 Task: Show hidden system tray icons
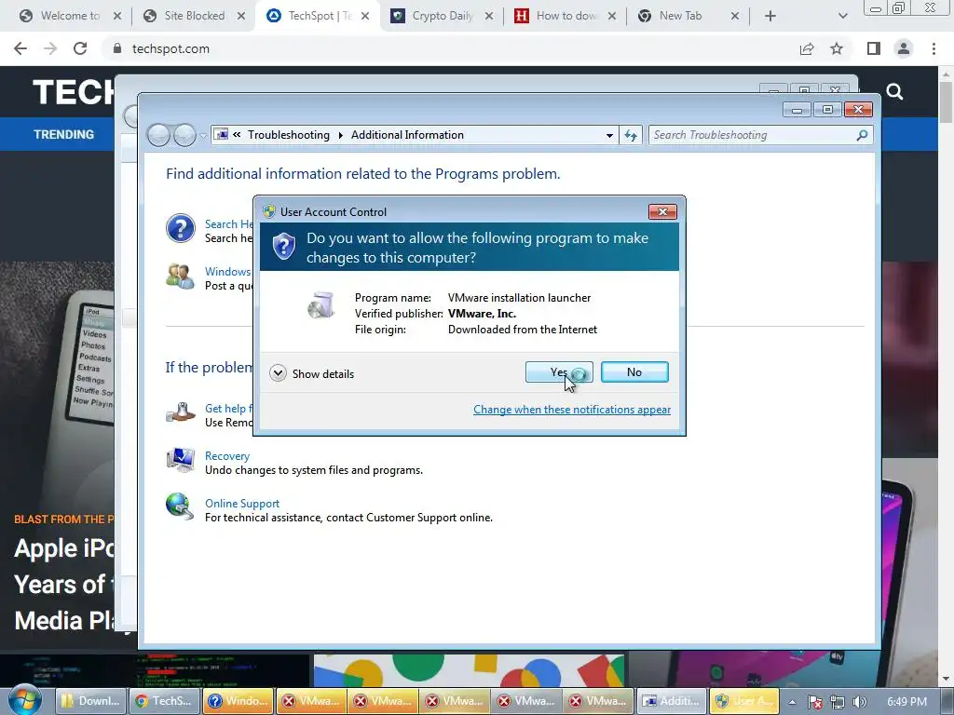pyautogui.click(x=792, y=702)
